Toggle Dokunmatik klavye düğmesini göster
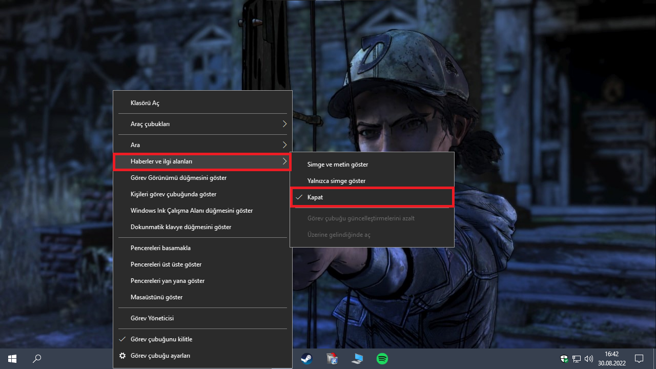Viewport: 656px width, 369px height. click(x=202, y=227)
